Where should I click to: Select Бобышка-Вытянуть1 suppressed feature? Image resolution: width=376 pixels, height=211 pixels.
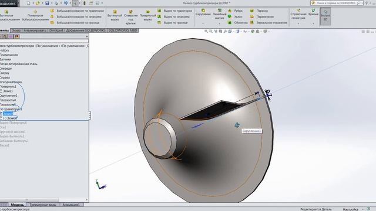pos(14,141)
